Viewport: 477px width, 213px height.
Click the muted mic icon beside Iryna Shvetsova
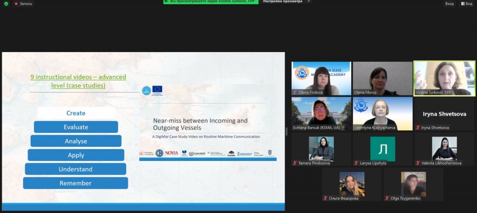pyautogui.click(x=417, y=127)
